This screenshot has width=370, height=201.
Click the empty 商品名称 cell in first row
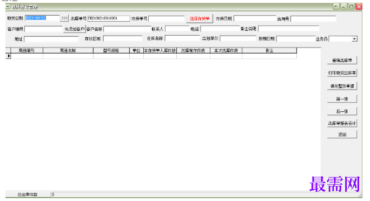pyautogui.click(x=68, y=56)
